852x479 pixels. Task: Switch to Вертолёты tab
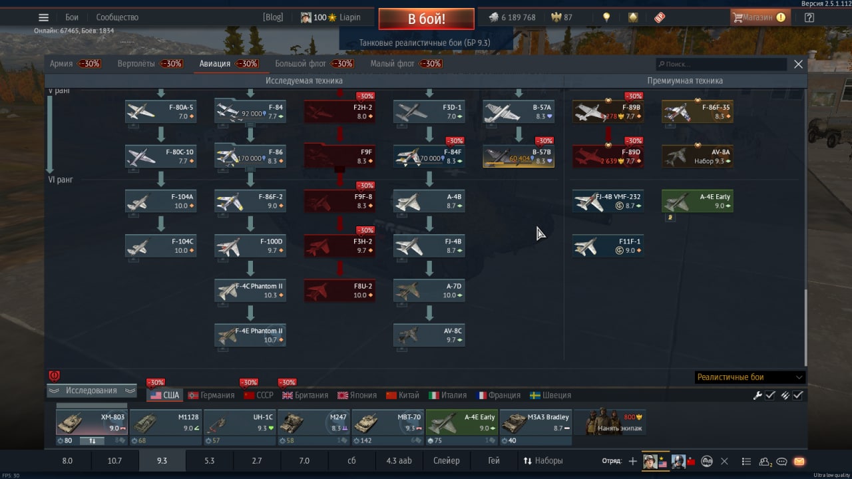pos(136,64)
